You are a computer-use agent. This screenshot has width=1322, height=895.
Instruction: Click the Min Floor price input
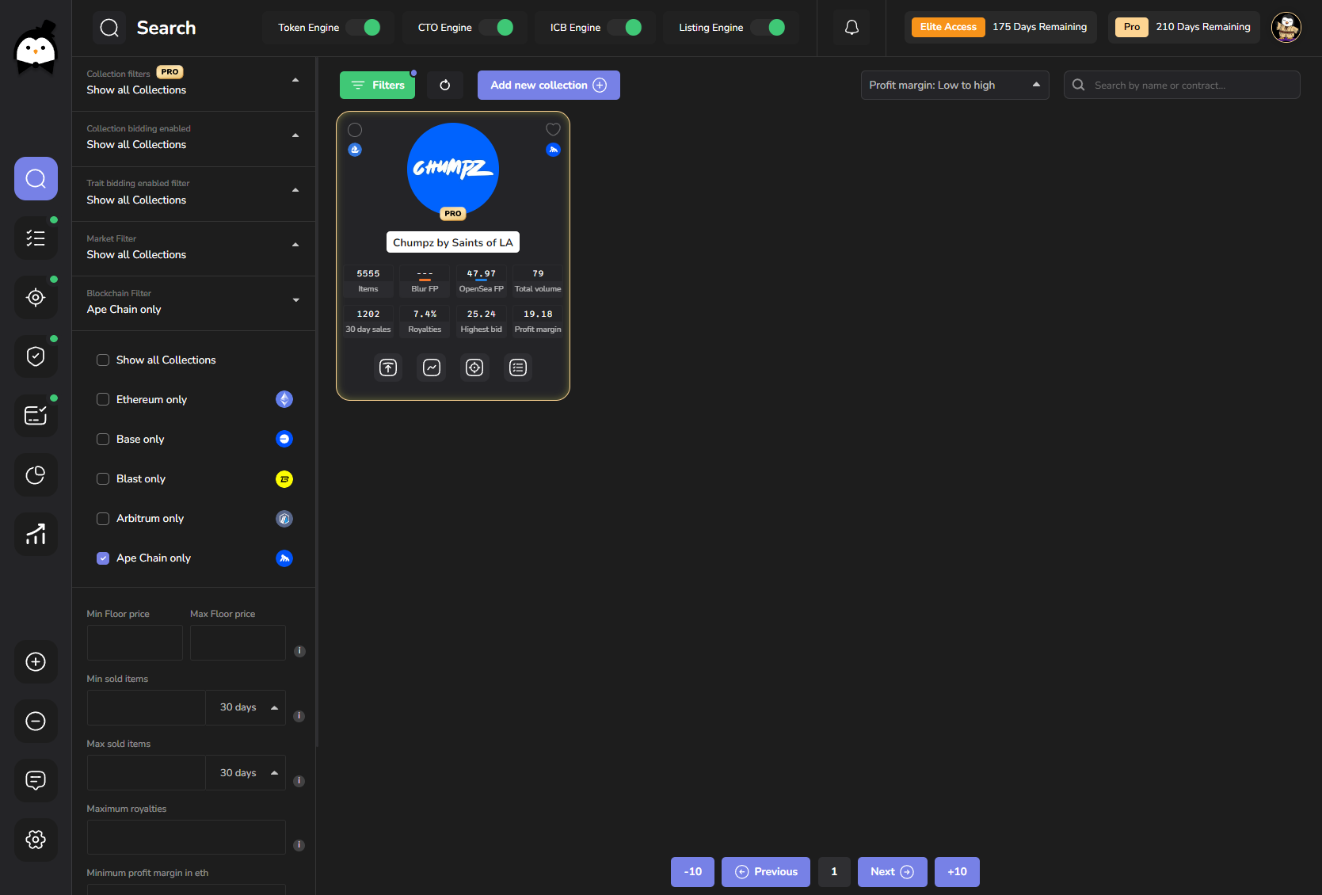point(135,642)
